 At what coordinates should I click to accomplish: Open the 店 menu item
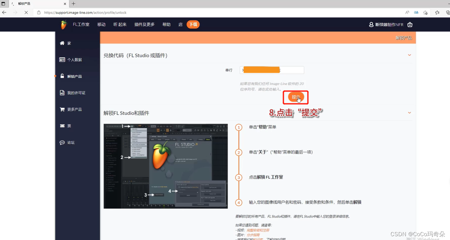click(x=180, y=24)
